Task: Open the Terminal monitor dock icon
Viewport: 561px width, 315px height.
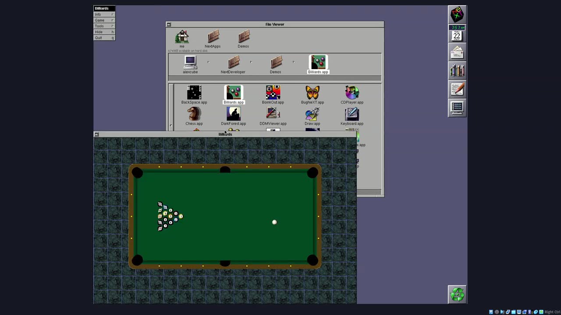Action: click(457, 108)
